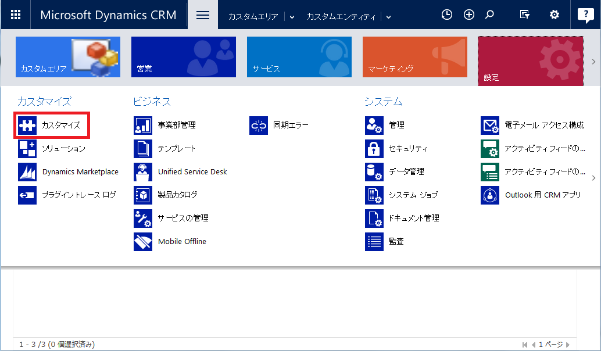Screen dimensions: 601x351
Task: Select the 営業 tile
Action: 184,57
